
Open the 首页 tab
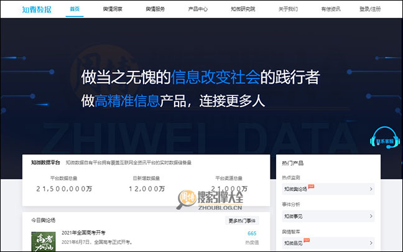[75, 9]
